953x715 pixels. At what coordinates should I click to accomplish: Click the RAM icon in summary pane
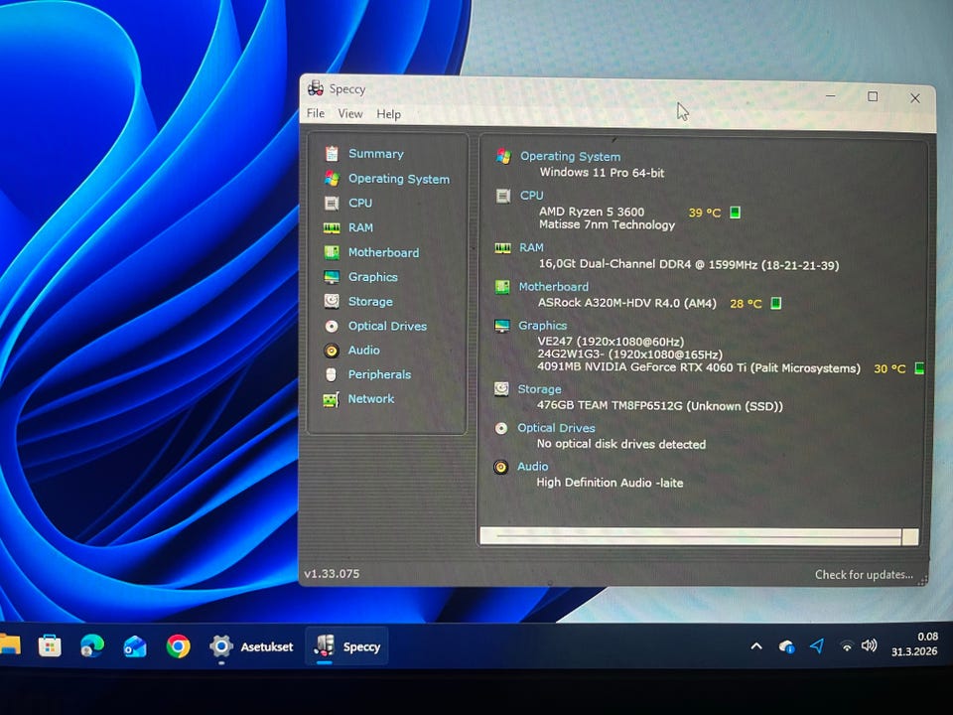(x=502, y=248)
